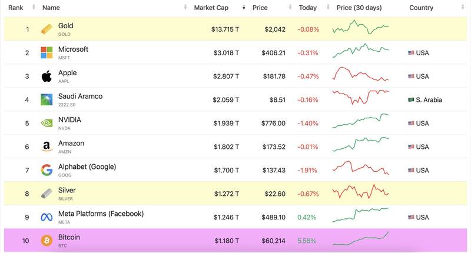The width and height of the screenshot is (471, 253).
Task: Open the Saudi Aramco company link
Action: click(x=80, y=96)
